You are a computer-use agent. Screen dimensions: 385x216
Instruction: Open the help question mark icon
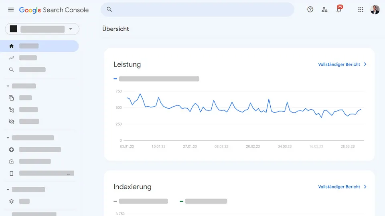(310, 10)
